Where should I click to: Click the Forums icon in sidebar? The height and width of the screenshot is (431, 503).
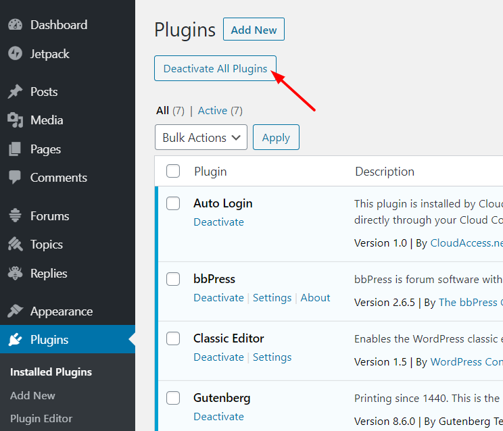15,216
